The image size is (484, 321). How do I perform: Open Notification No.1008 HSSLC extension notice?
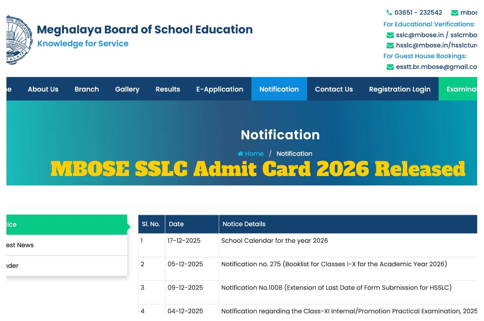tap(336, 287)
